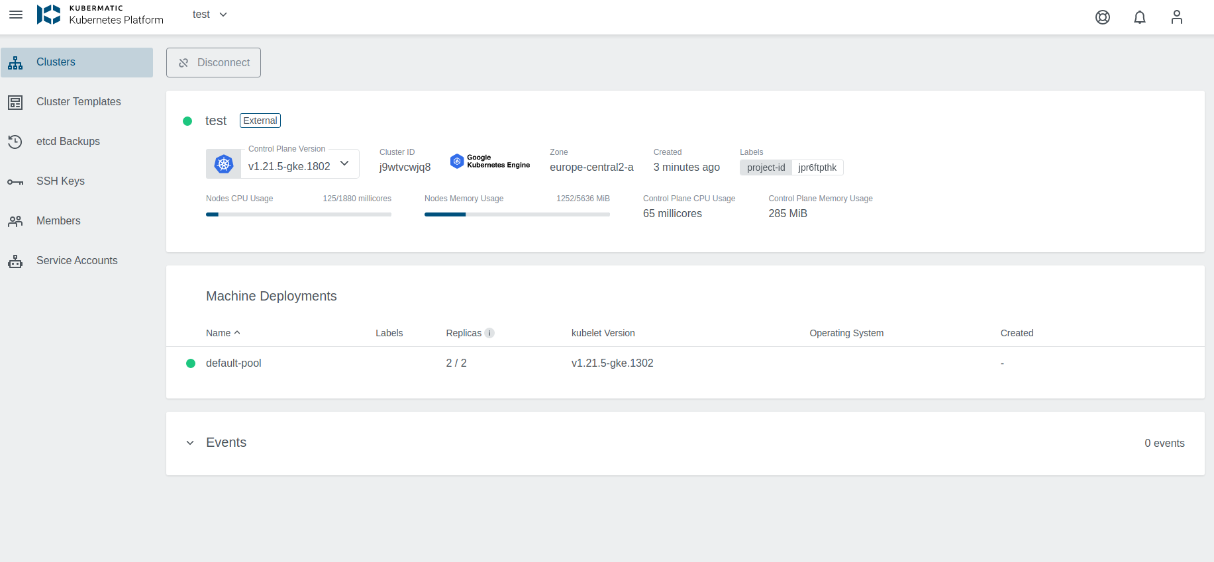1214x562 pixels.
Task: Select the default-pool machine deployment row
Action: click(x=233, y=363)
